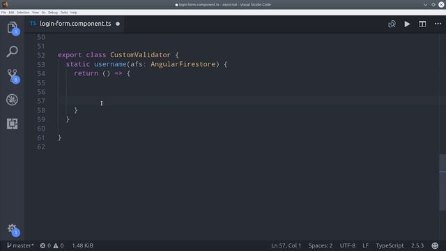Click line number 62 in the gutter
446x251 pixels.
[x=41, y=147]
